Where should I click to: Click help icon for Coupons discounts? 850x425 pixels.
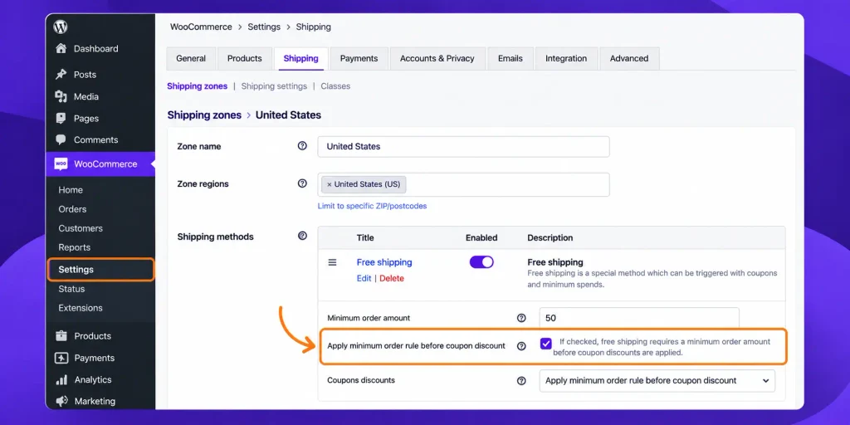point(521,381)
